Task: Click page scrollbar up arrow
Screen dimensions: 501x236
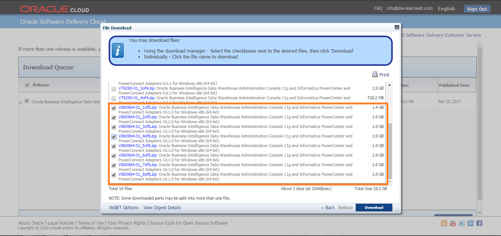Action: click(x=480, y=44)
